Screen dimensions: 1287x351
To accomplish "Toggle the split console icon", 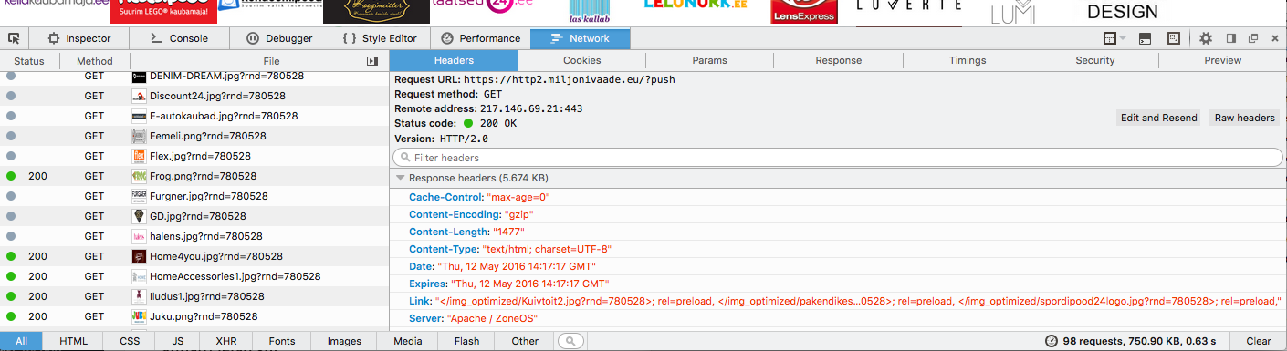I will pyautogui.click(x=1145, y=38).
